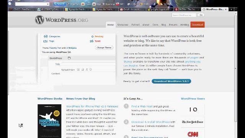Screen dimensions: 245x138
Task: Click The New York Times logo
Action: (x=193, y=122)
